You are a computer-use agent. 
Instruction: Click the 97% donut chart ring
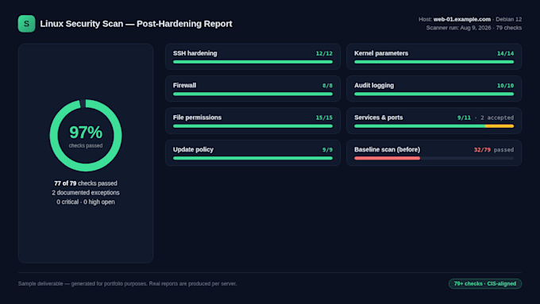coord(86,135)
